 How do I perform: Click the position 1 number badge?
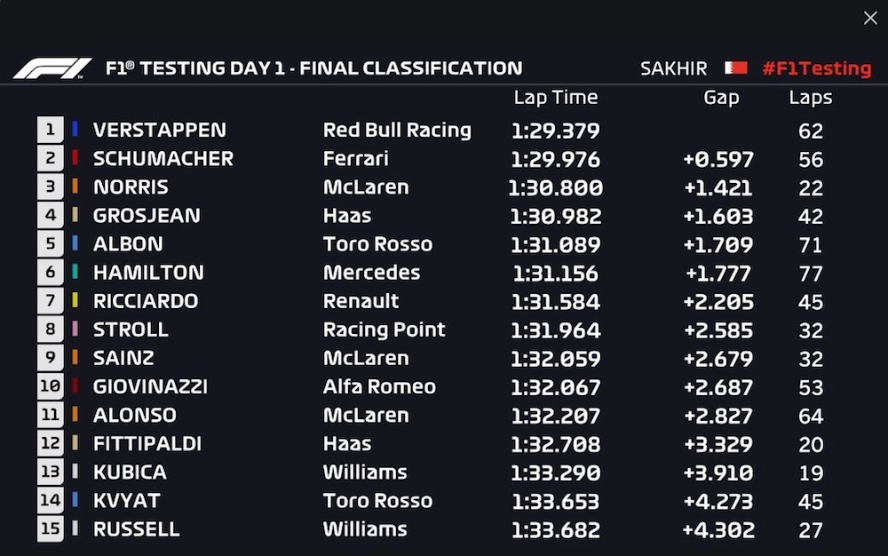point(50,131)
